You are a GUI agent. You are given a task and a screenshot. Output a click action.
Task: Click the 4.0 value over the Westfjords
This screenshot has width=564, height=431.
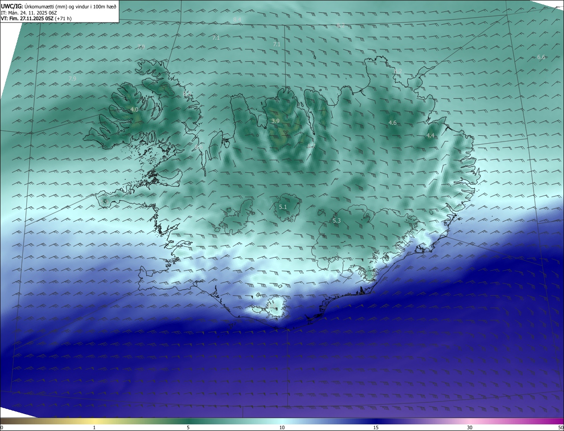(x=134, y=109)
